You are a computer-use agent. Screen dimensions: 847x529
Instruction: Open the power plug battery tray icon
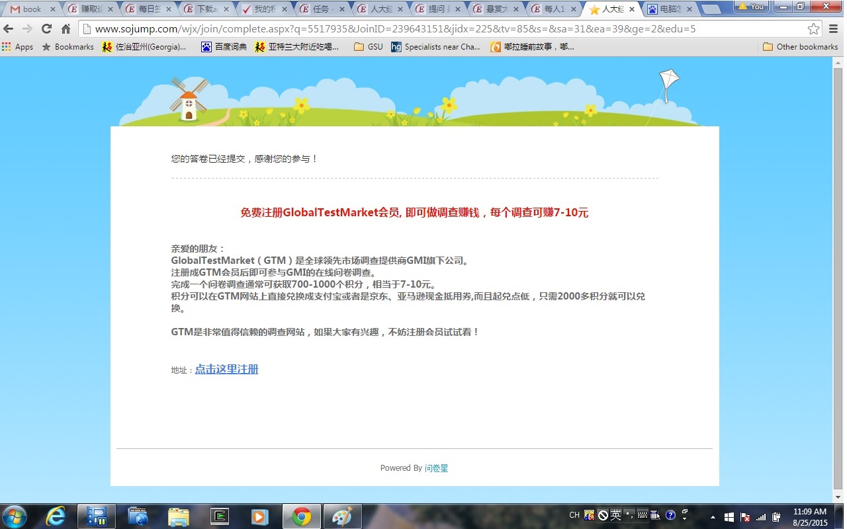[776, 516]
